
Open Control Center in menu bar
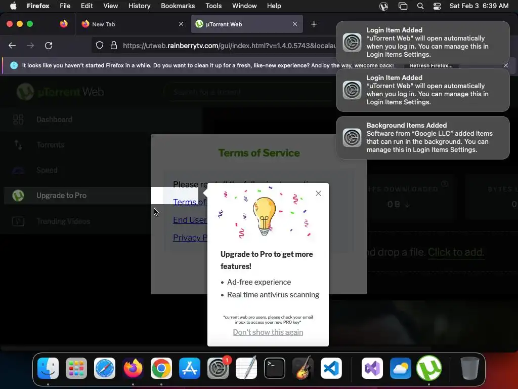point(437,6)
